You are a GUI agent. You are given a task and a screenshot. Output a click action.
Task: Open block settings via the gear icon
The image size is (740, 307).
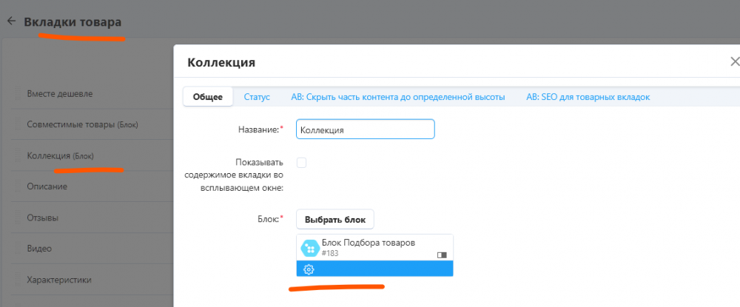click(x=309, y=269)
